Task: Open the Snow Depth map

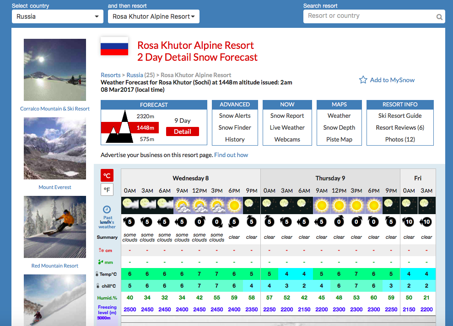Action: click(x=339, y=127)
